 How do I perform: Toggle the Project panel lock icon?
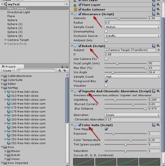(62, 67)
